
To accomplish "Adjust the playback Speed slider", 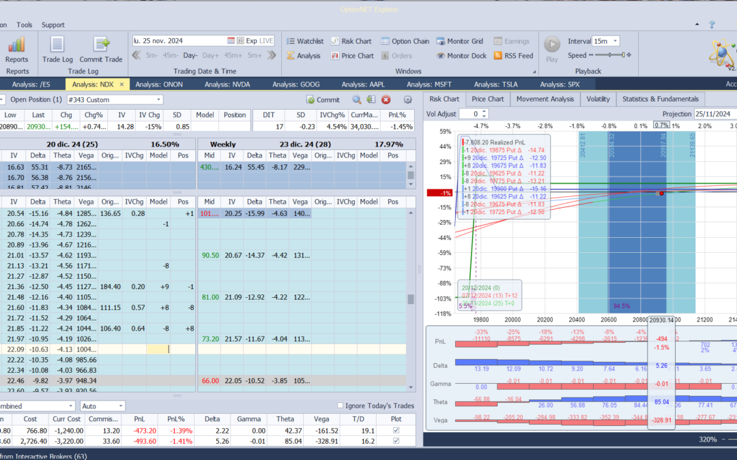I will [609, 55].
